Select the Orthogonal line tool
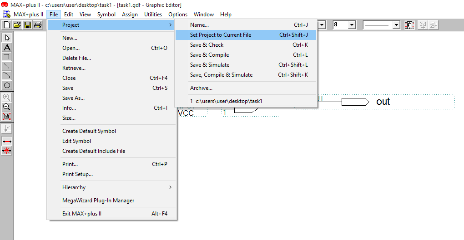The width and height of the screenshot is (464, 240). point(7,57)
